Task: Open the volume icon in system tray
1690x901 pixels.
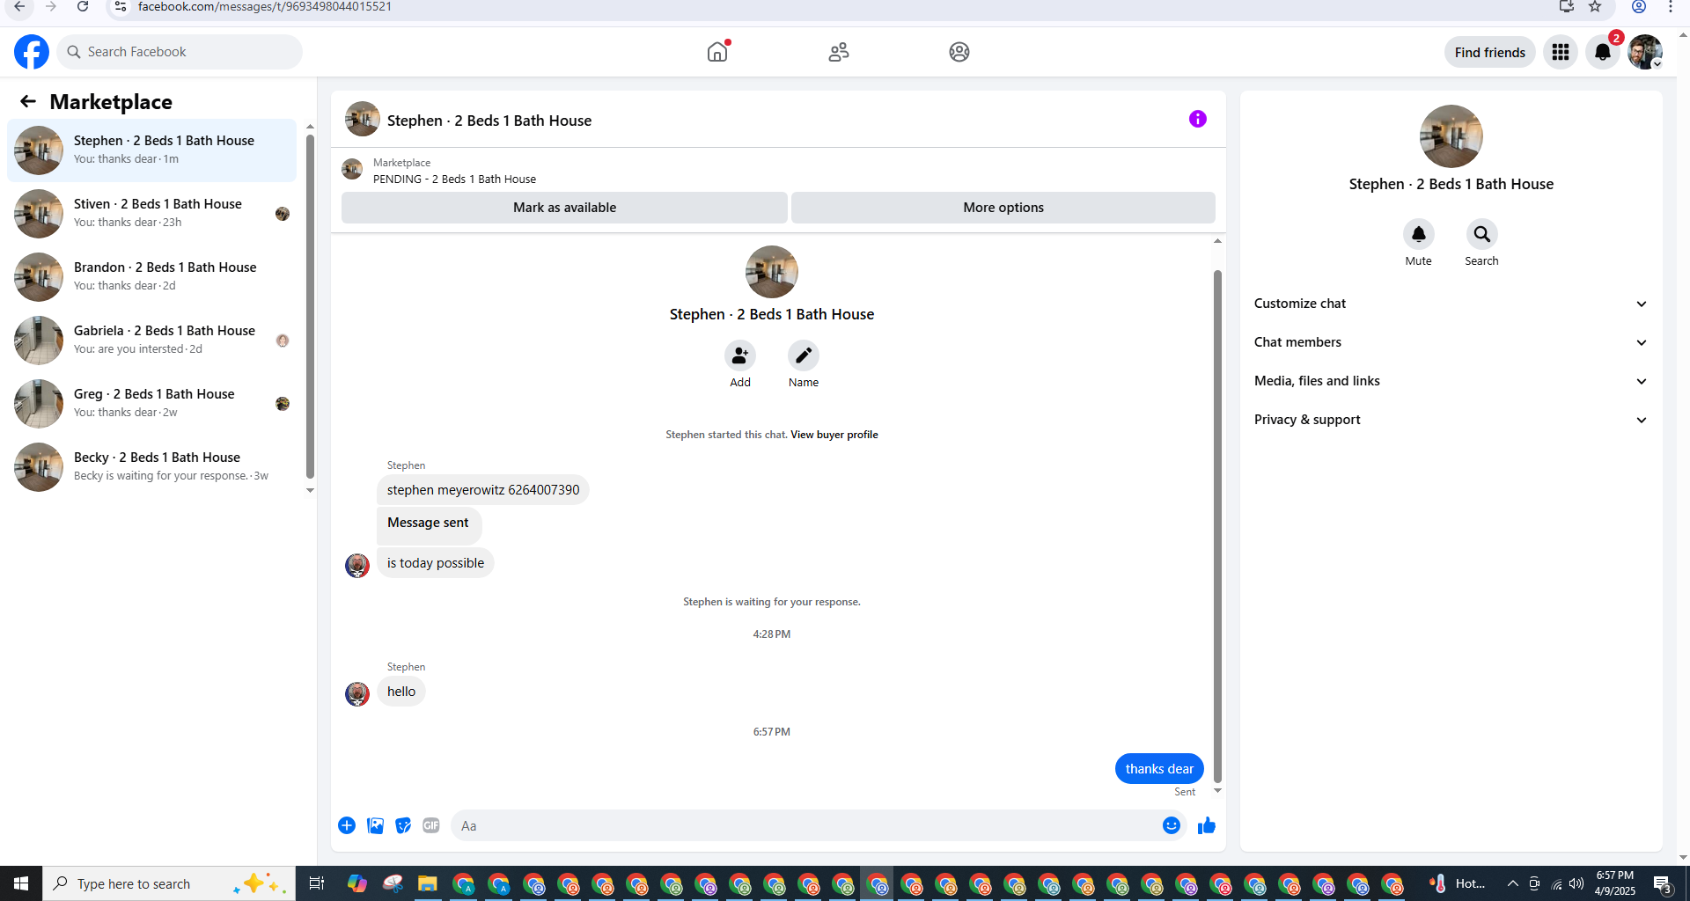Action: [x=1576, y=883]
